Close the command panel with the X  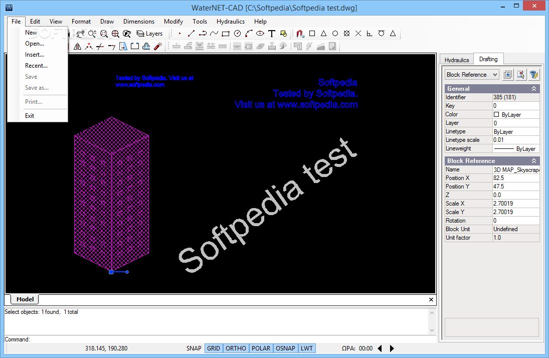pyautogui.click(x=431, y=299)
